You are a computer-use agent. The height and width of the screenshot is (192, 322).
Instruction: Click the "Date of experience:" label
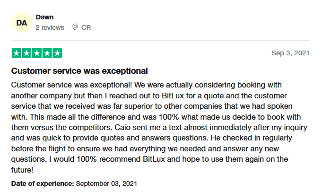(x=43, y=183)
